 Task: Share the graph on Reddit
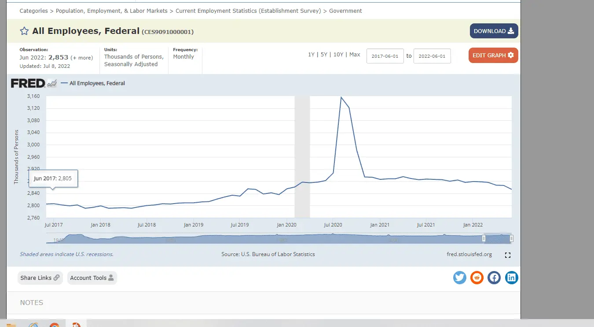[x=477, y=278]
